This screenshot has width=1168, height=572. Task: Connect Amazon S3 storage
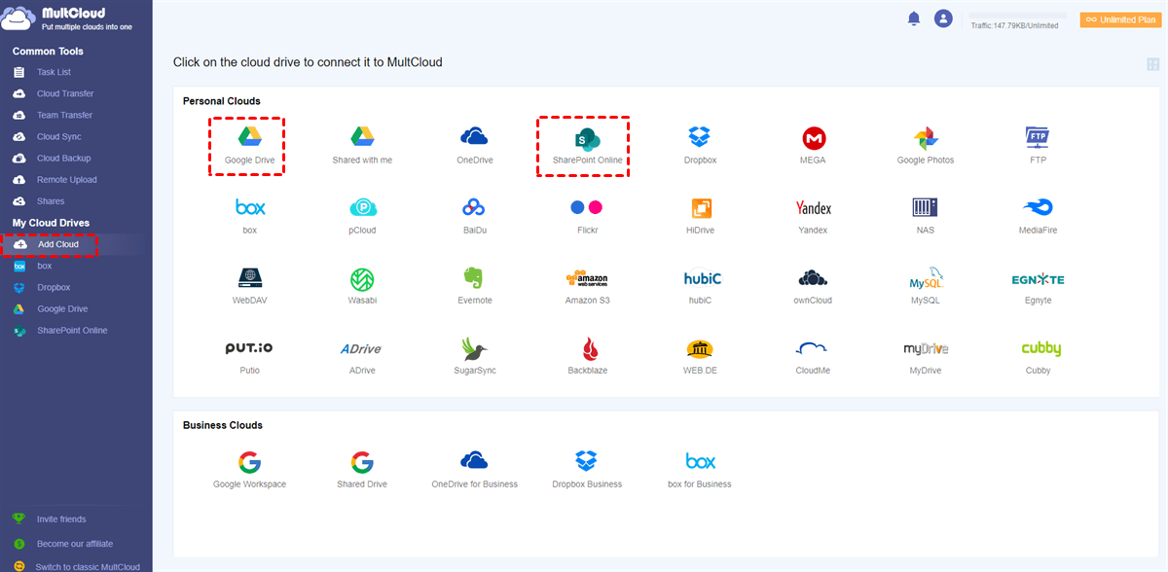(x=587, y=278)
